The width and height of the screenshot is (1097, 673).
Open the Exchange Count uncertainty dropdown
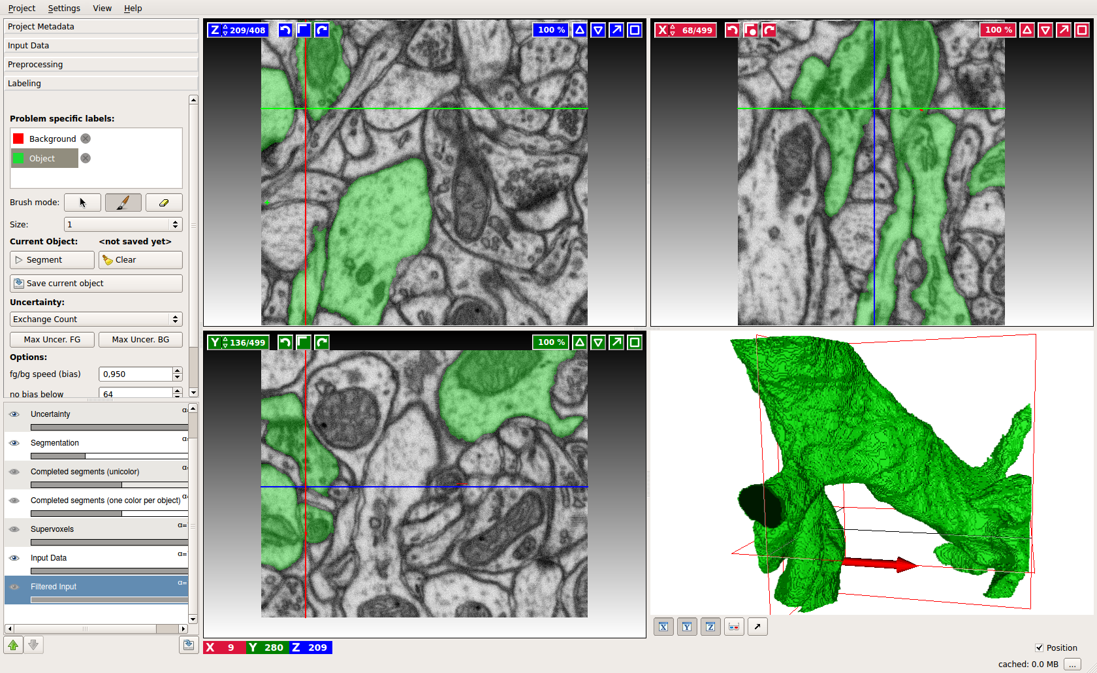96,319
